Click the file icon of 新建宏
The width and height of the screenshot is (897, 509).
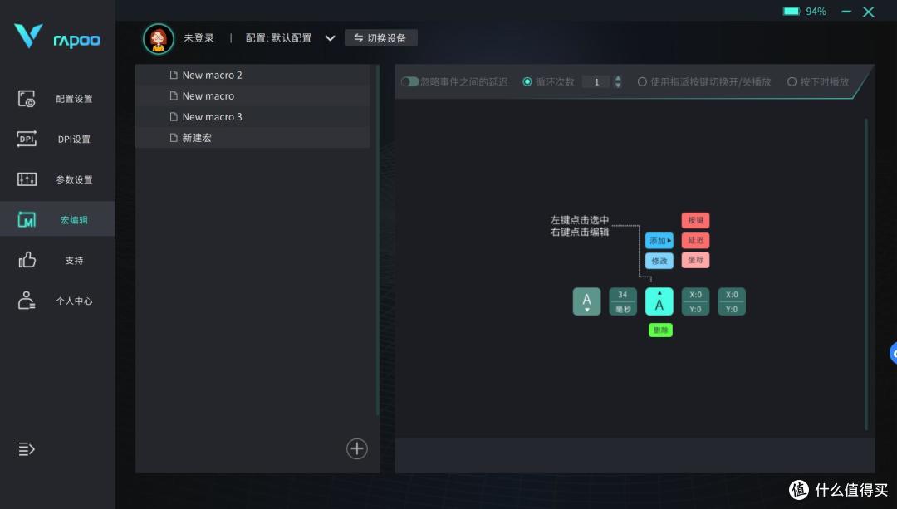click(174, 138)
